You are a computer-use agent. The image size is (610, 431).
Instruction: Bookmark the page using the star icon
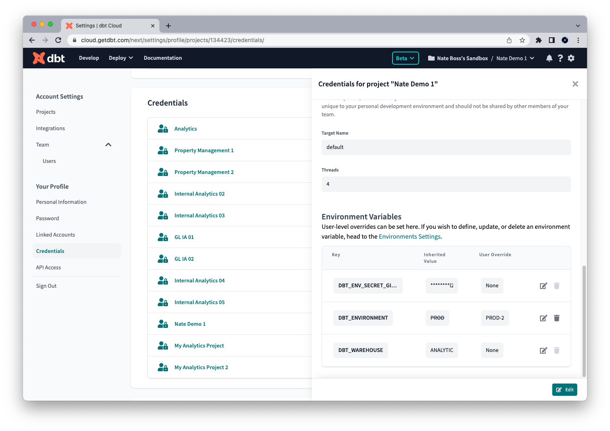(x=522, y=40)
